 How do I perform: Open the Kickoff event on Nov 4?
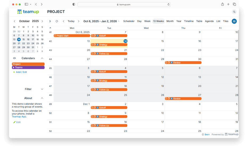(109, 72)
